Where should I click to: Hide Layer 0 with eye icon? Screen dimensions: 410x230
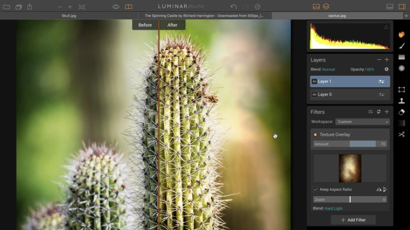click(x=314, y=95)
